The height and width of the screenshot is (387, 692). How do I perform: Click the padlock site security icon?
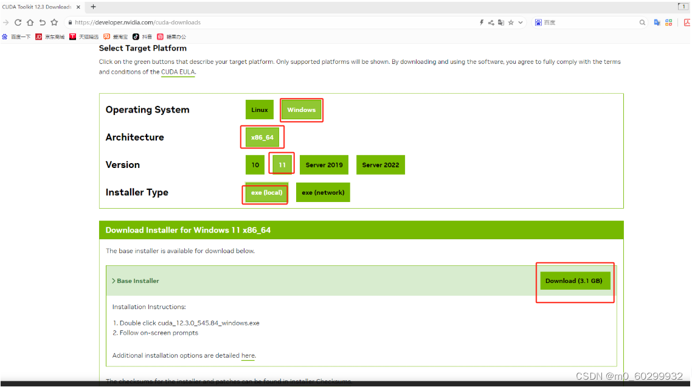click(70, 23)
